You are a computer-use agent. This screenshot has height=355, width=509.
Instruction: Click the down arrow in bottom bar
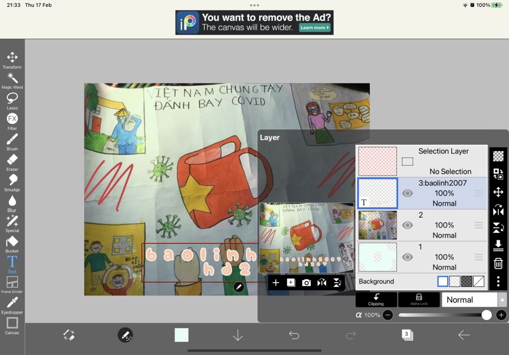tap(238, 335)
